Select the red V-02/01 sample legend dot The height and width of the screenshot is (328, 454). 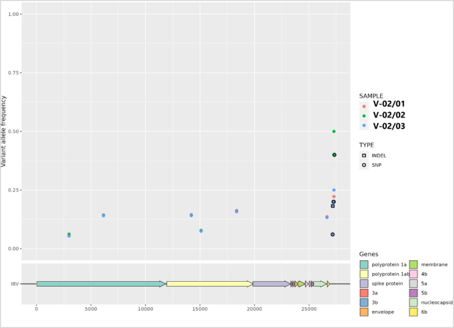point(364,105)
